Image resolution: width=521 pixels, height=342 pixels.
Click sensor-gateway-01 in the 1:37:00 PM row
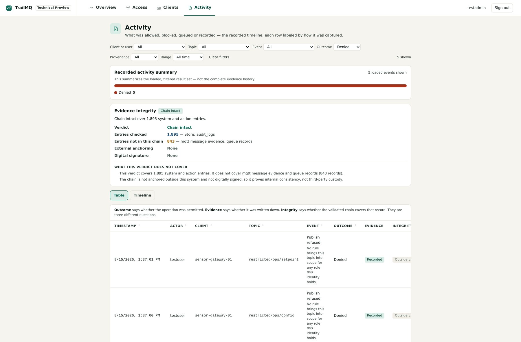point(213,316)
